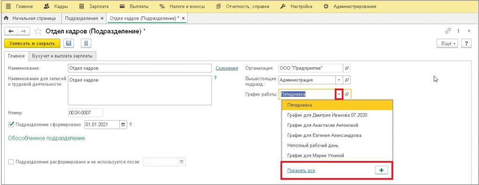Go back with the left arrow button

pos(11,31)
